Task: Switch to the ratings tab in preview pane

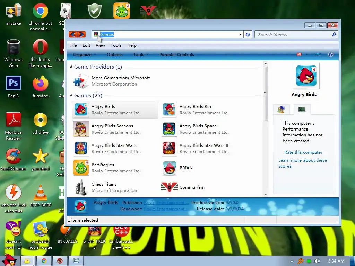Action: [x=282, y=109]
